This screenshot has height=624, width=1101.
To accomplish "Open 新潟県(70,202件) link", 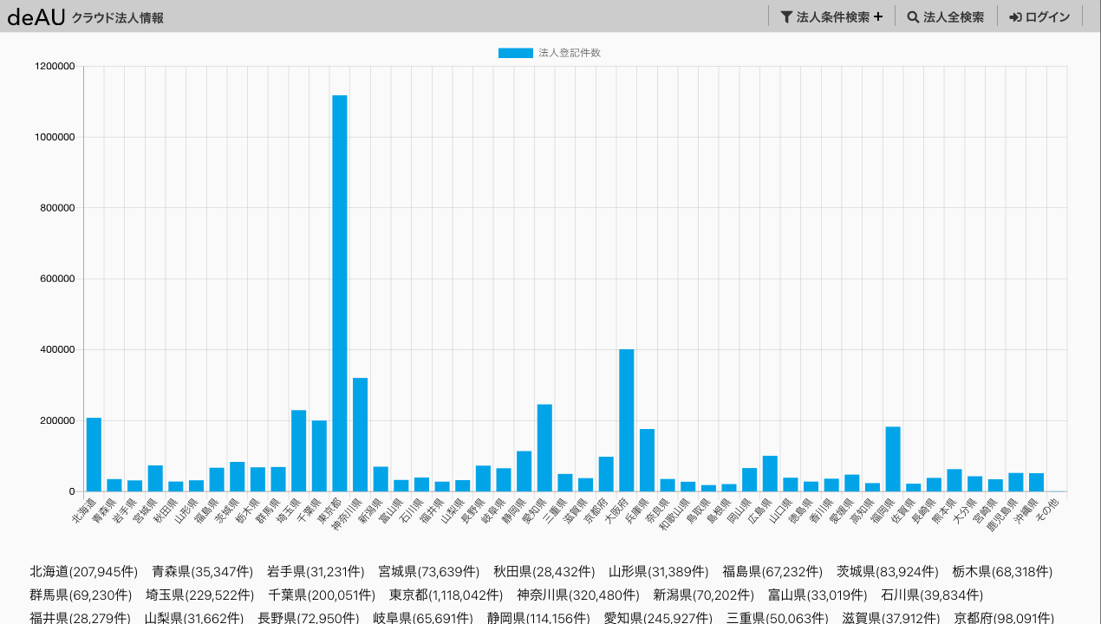I will click(704, 595).
